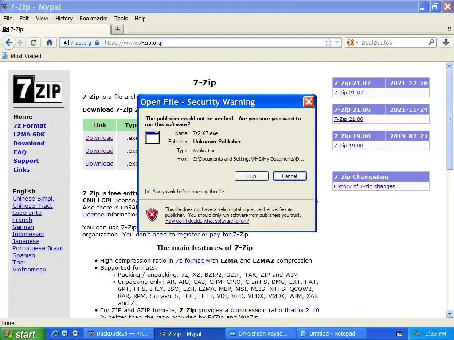The width and height of the screenshot is (454, 340).
Task: Open the Support sidebar link
Action: (26, 161)
